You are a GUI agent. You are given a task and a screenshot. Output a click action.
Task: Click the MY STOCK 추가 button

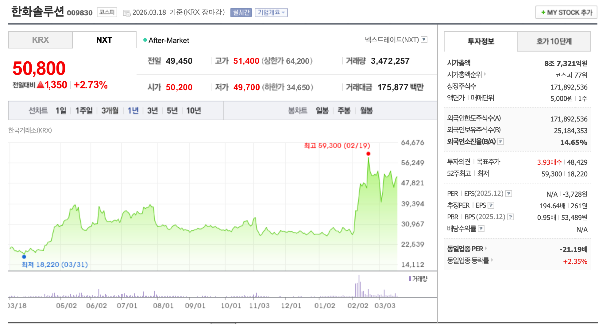click(566, 13)
